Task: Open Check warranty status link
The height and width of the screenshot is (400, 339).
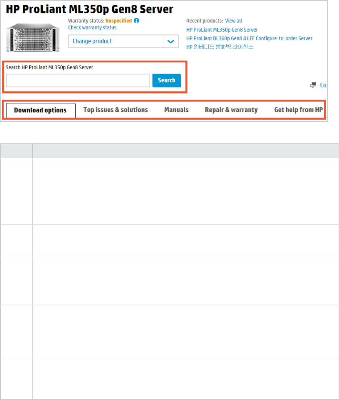Action: [92, 28]
